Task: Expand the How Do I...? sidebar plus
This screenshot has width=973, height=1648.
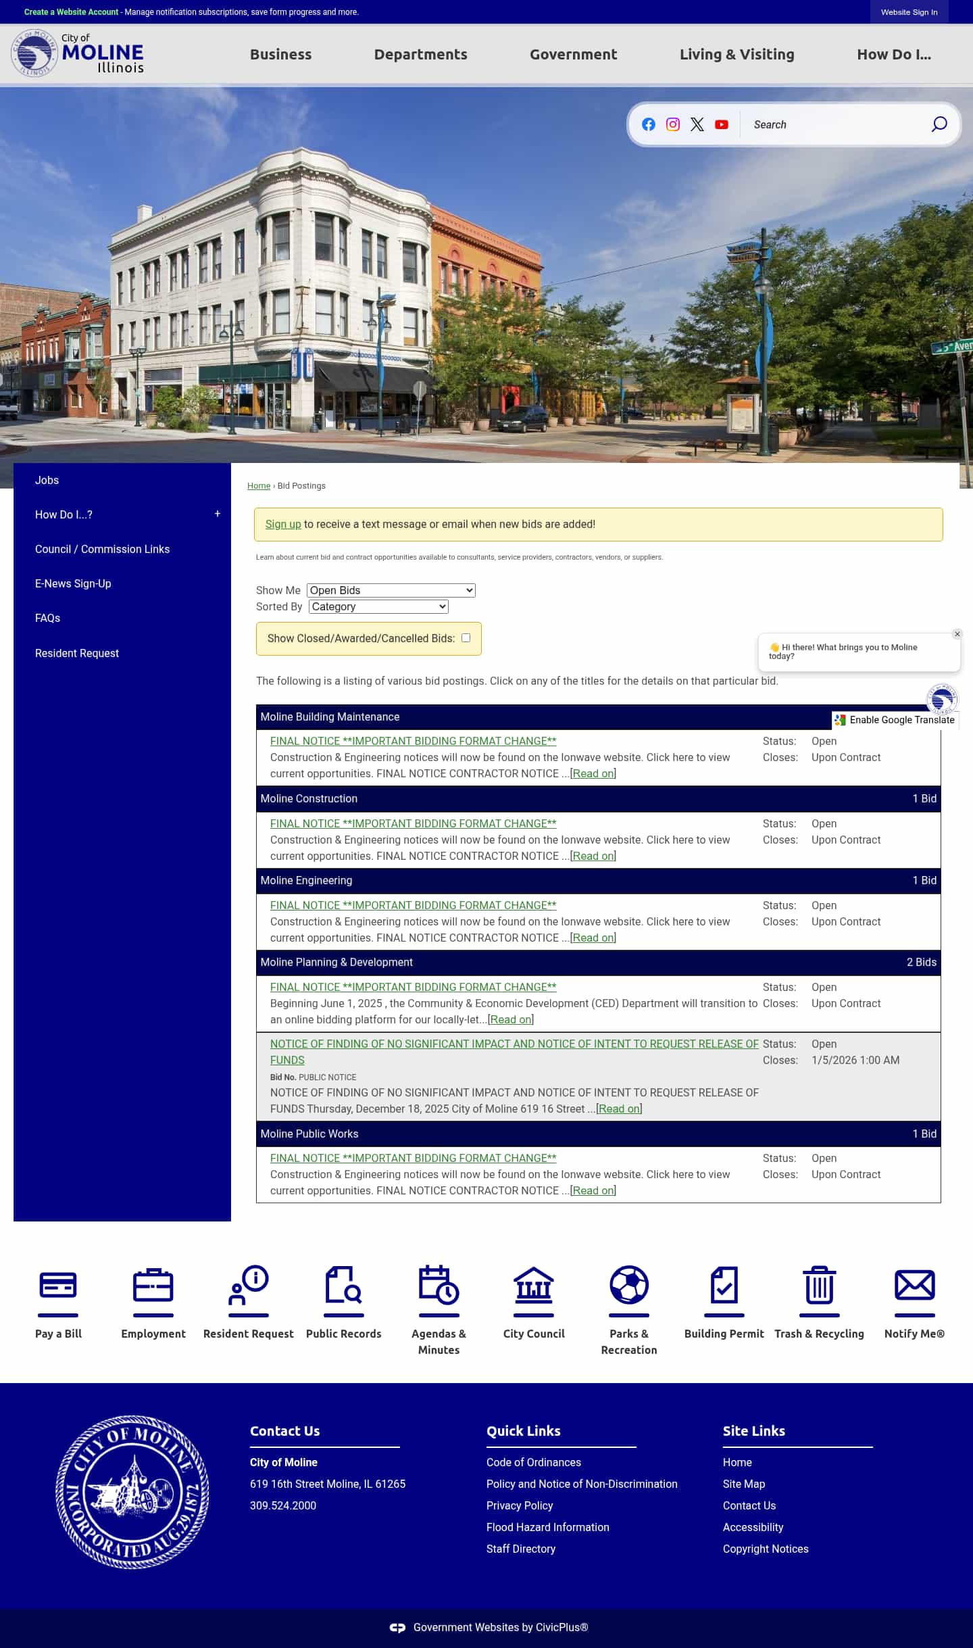Action: pos(218,514)
